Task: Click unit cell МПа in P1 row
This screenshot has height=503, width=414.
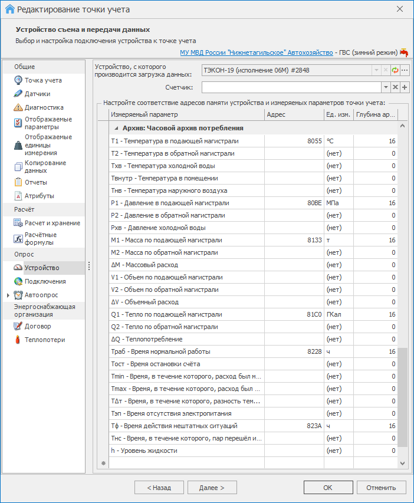Action: click(x=339, y=203)
